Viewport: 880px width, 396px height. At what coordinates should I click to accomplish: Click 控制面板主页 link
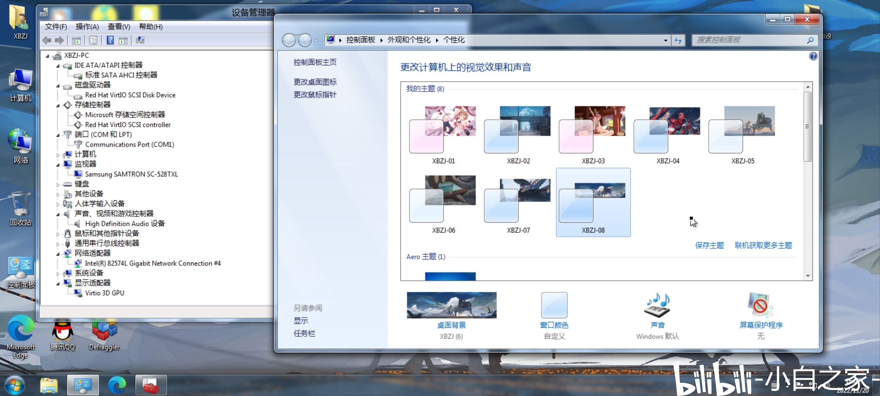click(x=315, y=62)
